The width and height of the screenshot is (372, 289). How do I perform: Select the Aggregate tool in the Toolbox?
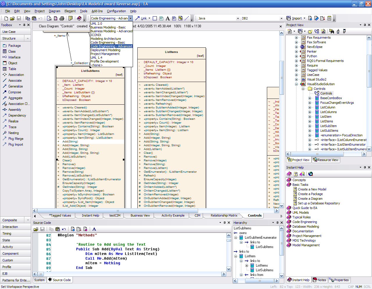15,98
